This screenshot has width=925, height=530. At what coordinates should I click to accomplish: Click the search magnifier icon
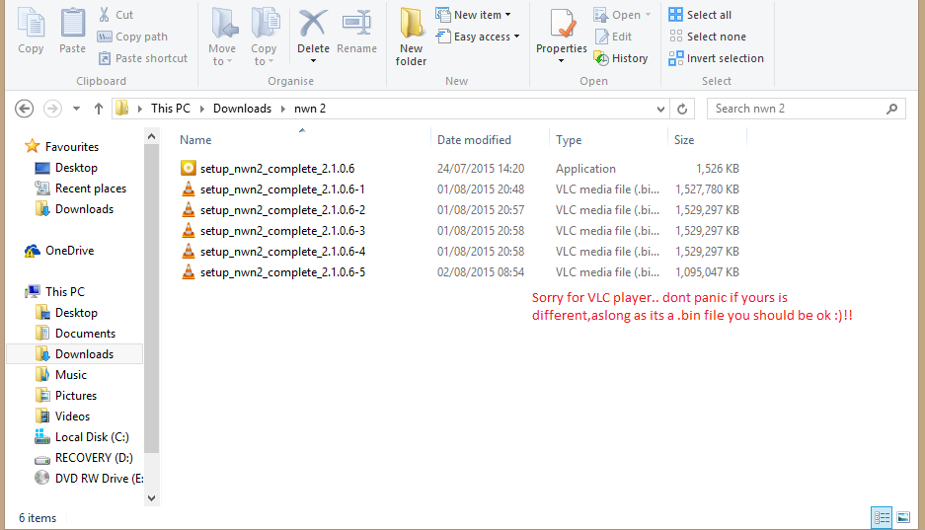(x=892, y=109)
